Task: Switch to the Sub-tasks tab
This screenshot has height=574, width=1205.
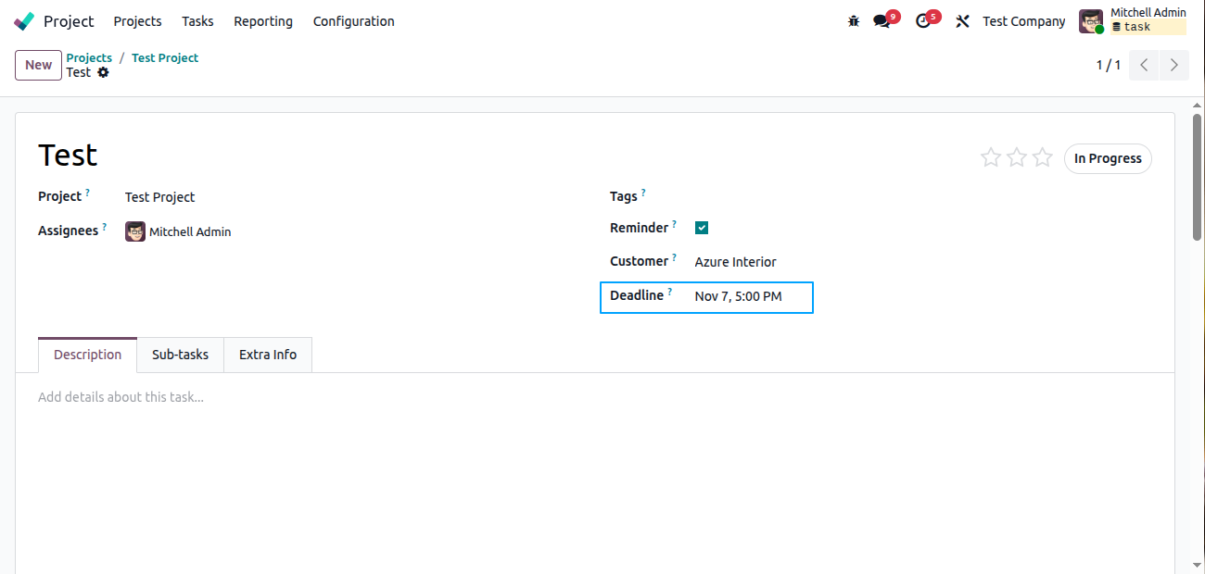Action: 181,355
